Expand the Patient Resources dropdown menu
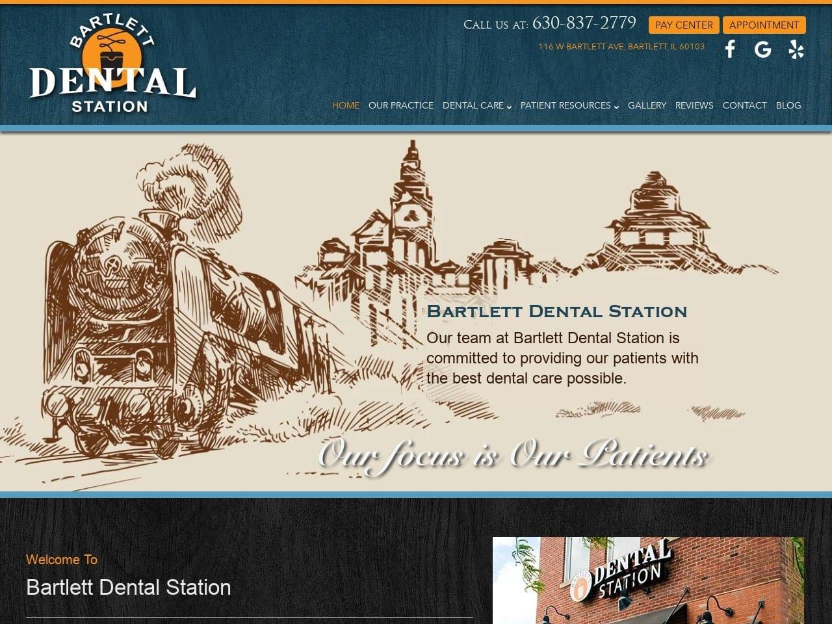 click(569, 105)
